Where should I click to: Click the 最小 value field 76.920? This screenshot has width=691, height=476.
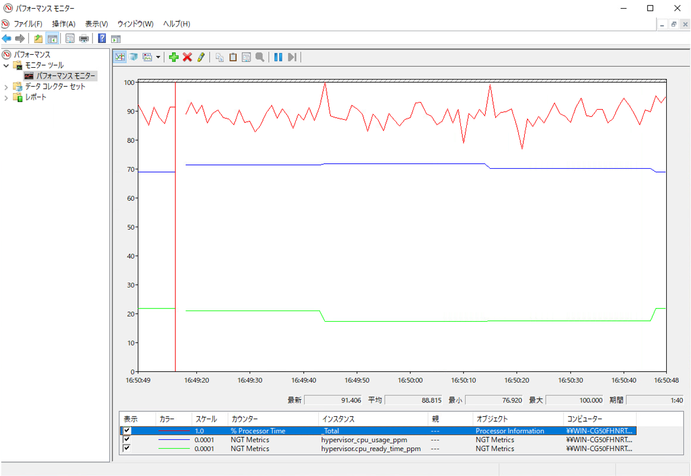click(494, 400)
